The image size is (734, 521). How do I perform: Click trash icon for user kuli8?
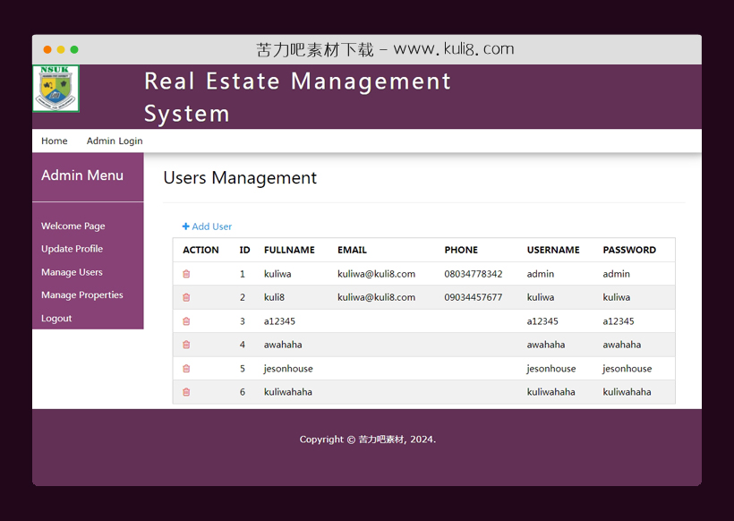186,297
